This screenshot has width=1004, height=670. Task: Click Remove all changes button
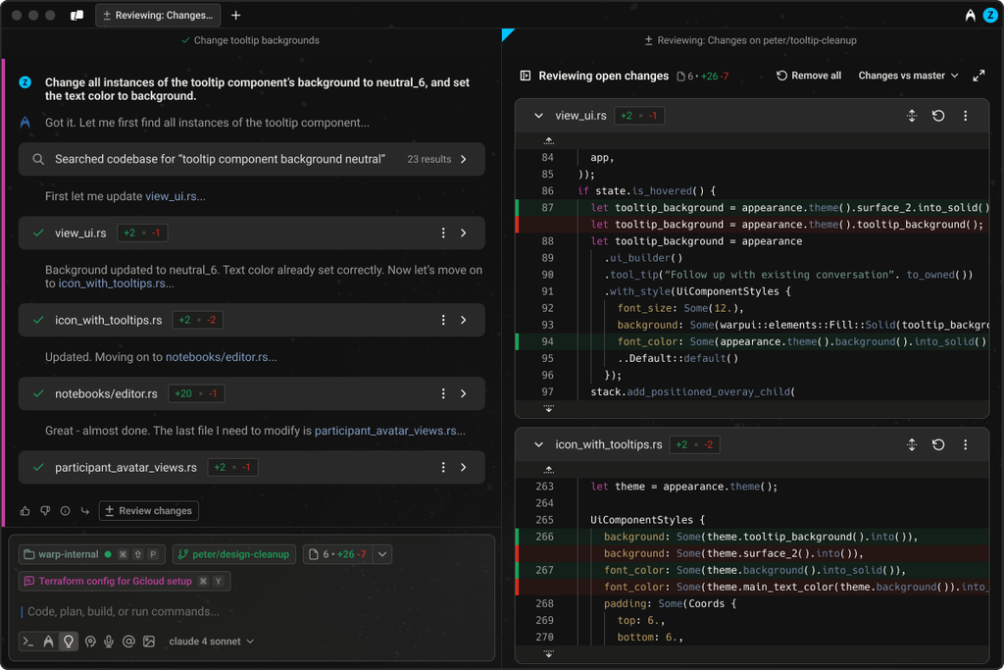pos(809,76)
